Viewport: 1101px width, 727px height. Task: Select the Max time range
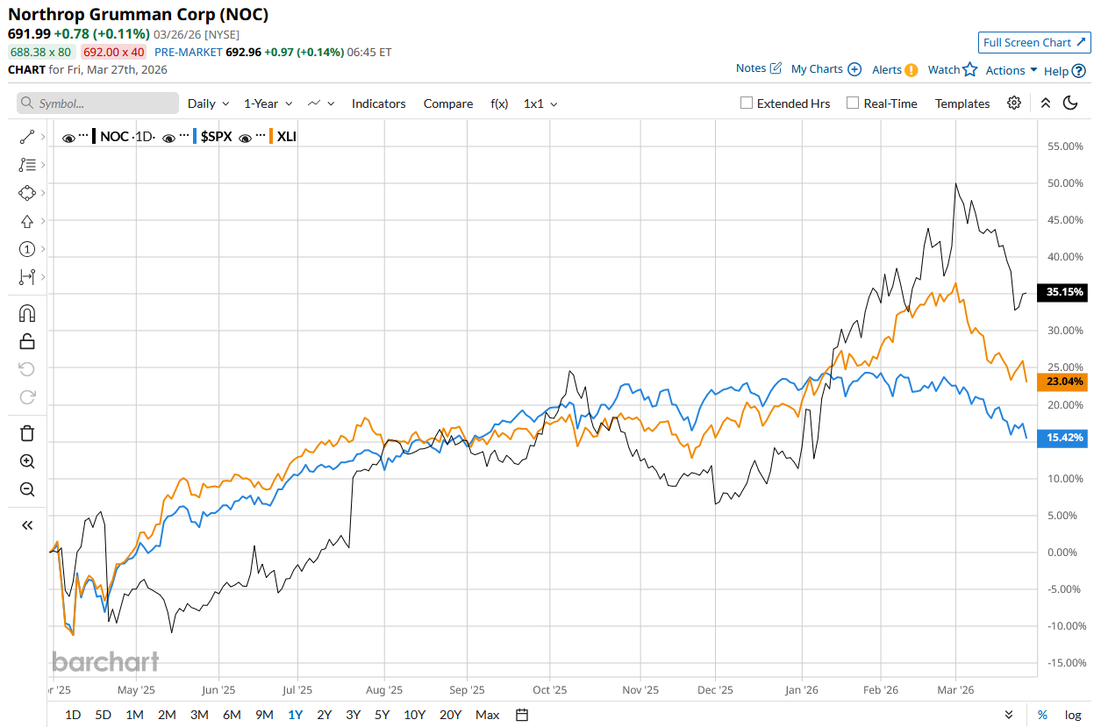pyautogui.click(x=488, y=715)
